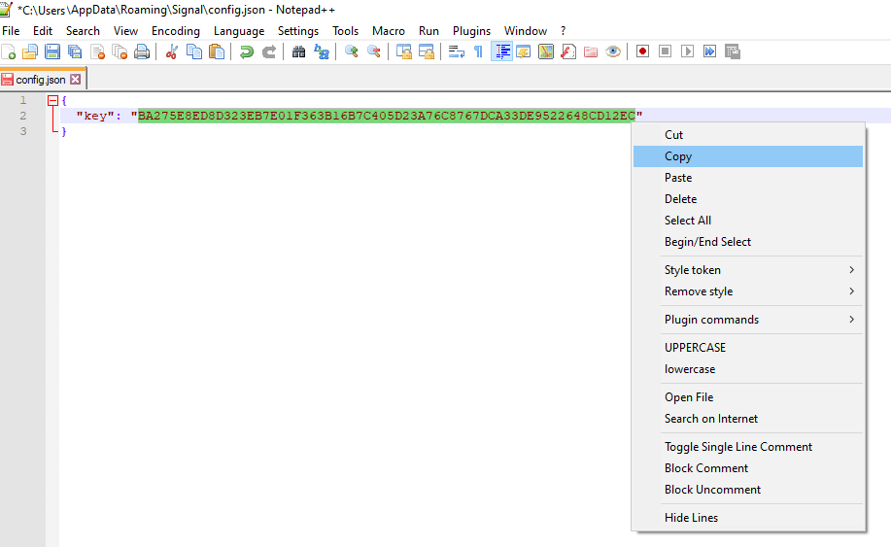Click the Zoom In magnifier icon
Viewport: 891px width, 547px height.
point(351,51)
